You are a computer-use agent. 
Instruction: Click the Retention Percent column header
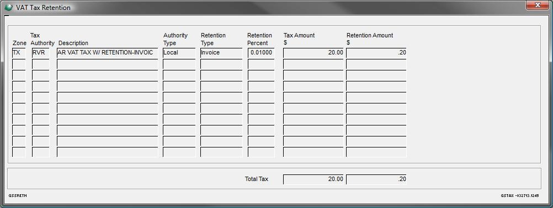click(259, 40)
